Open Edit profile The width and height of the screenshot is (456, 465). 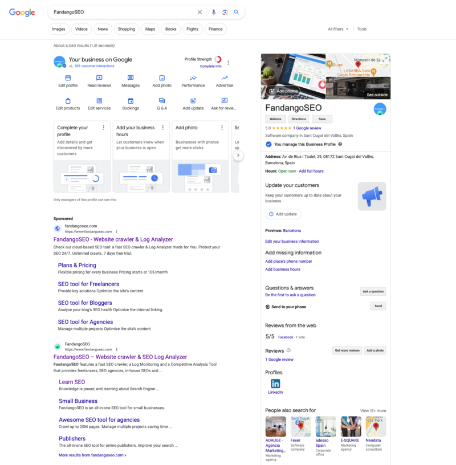(68, 81)
